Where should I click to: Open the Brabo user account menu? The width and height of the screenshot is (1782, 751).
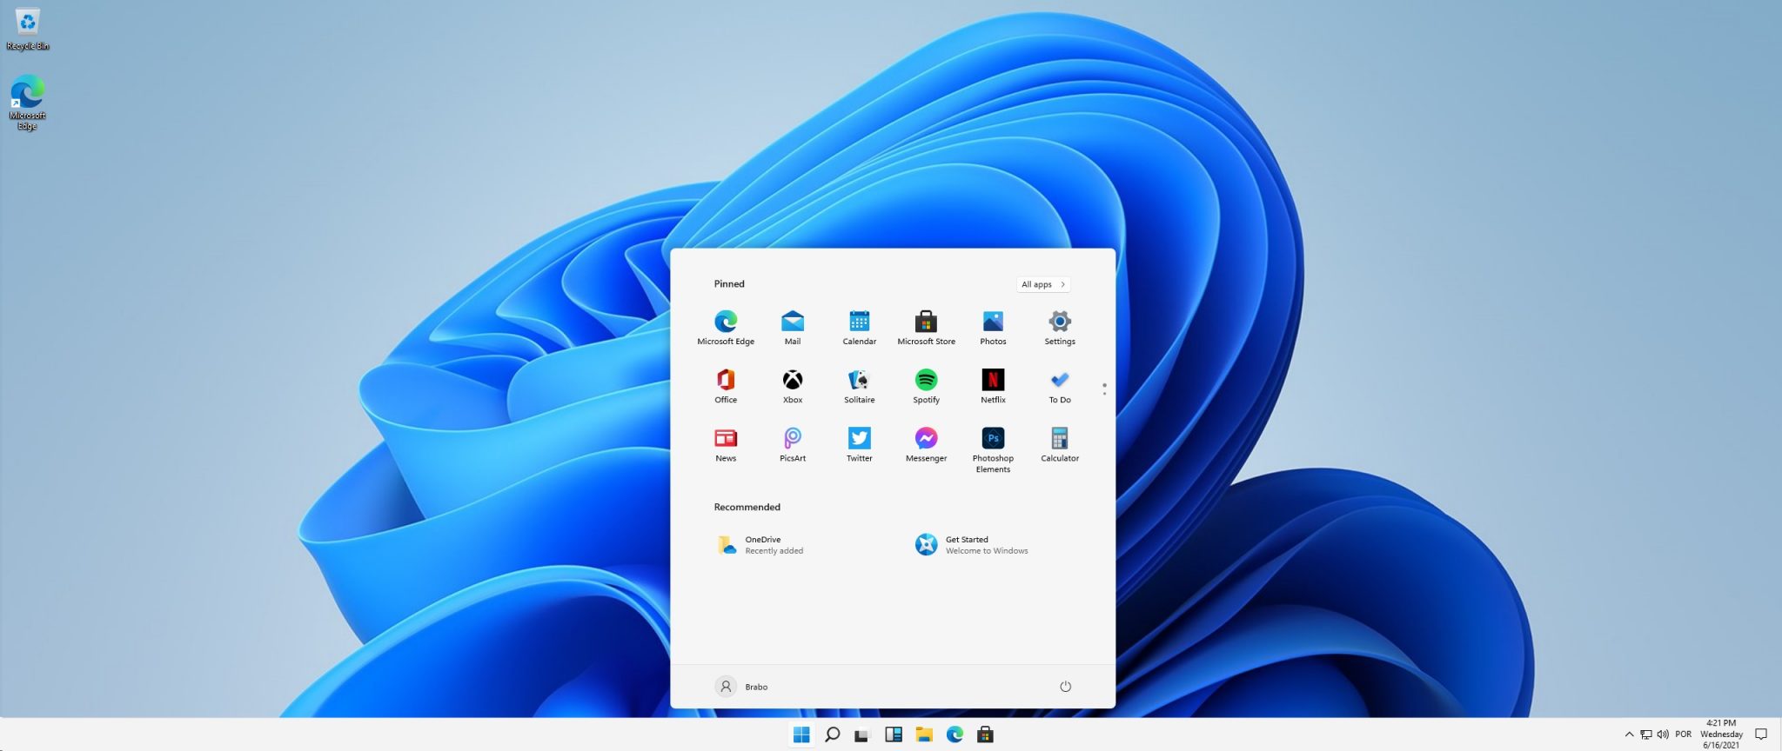tap(741, 687)
